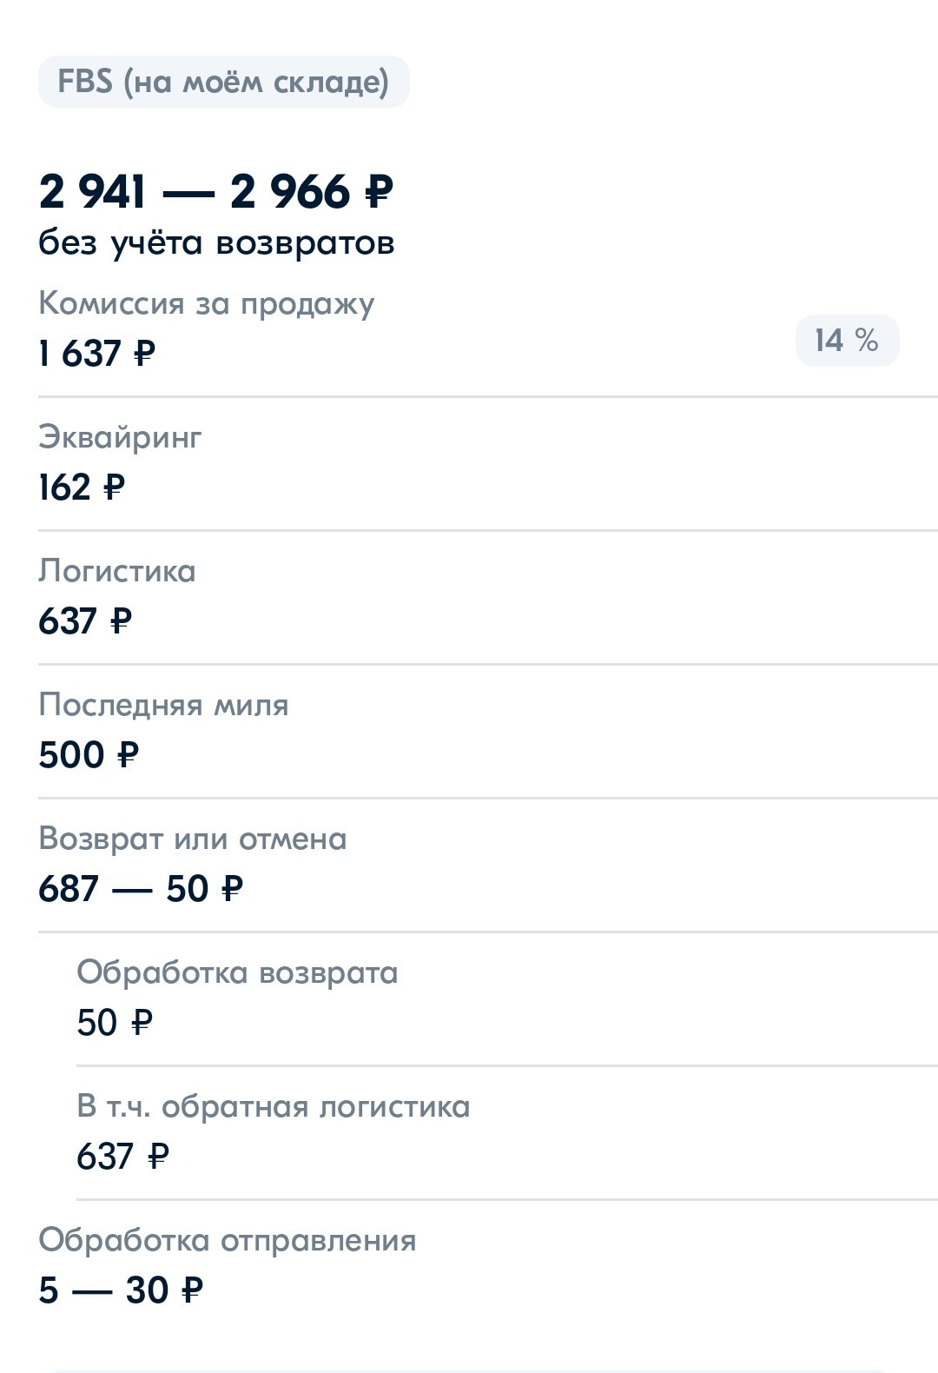The width and height of the screenshot is (938, 1373).
Task: Open the Комиссия за продажу label
Action: pyautogui.click(x=207, y=303)
